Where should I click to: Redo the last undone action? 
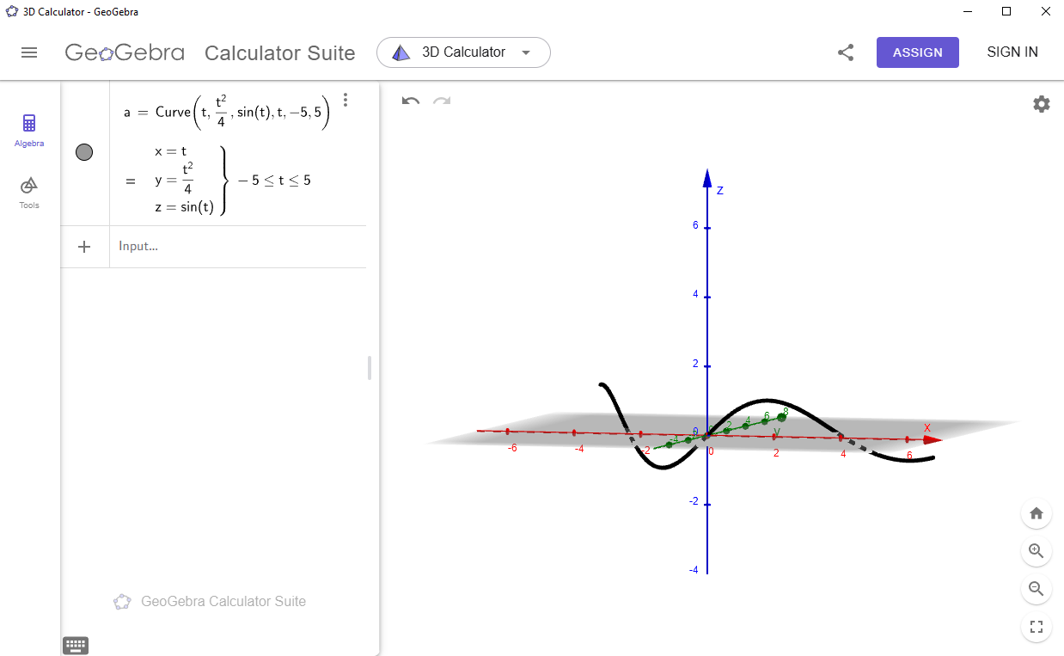click(x=442, y=101)
